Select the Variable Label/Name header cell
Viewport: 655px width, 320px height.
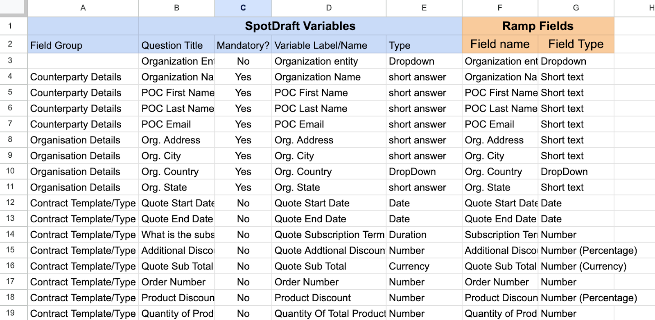click(329, 45)
